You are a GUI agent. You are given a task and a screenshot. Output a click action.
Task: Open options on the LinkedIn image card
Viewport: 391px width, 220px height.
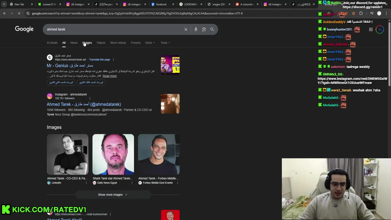[86, 183]
